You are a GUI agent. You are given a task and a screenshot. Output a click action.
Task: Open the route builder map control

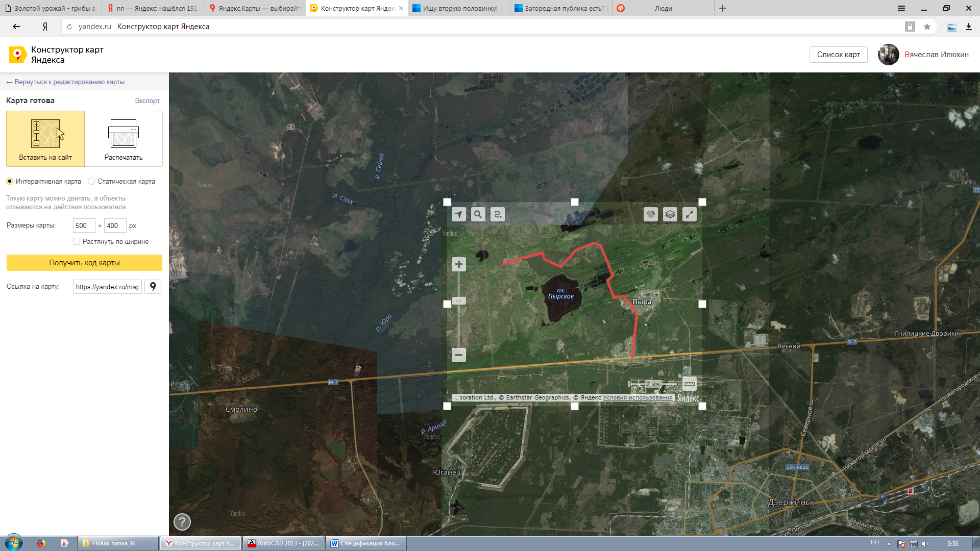coord(498,215)
